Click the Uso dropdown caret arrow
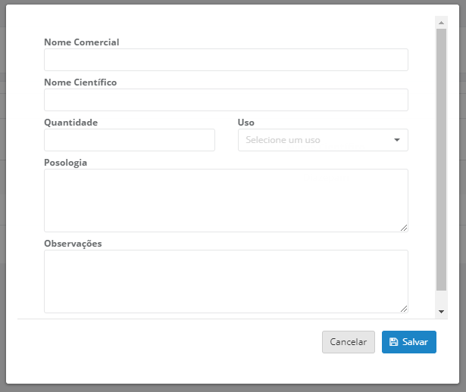 [397, 140]
